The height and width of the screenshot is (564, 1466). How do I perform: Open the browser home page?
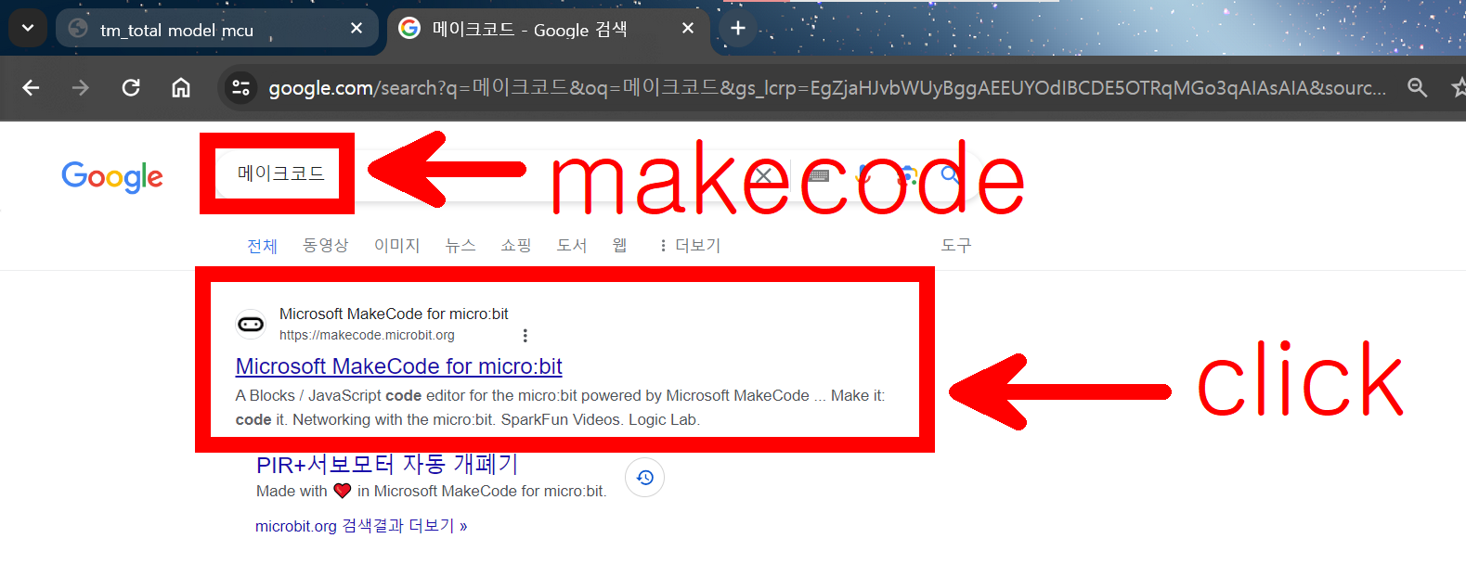point(181,88)
